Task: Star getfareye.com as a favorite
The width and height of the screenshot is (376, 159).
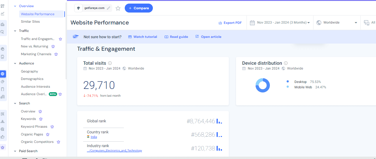Action: click(118, 8)
